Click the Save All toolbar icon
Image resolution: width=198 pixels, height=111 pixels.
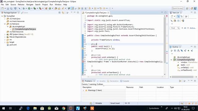tap(11, 8)
